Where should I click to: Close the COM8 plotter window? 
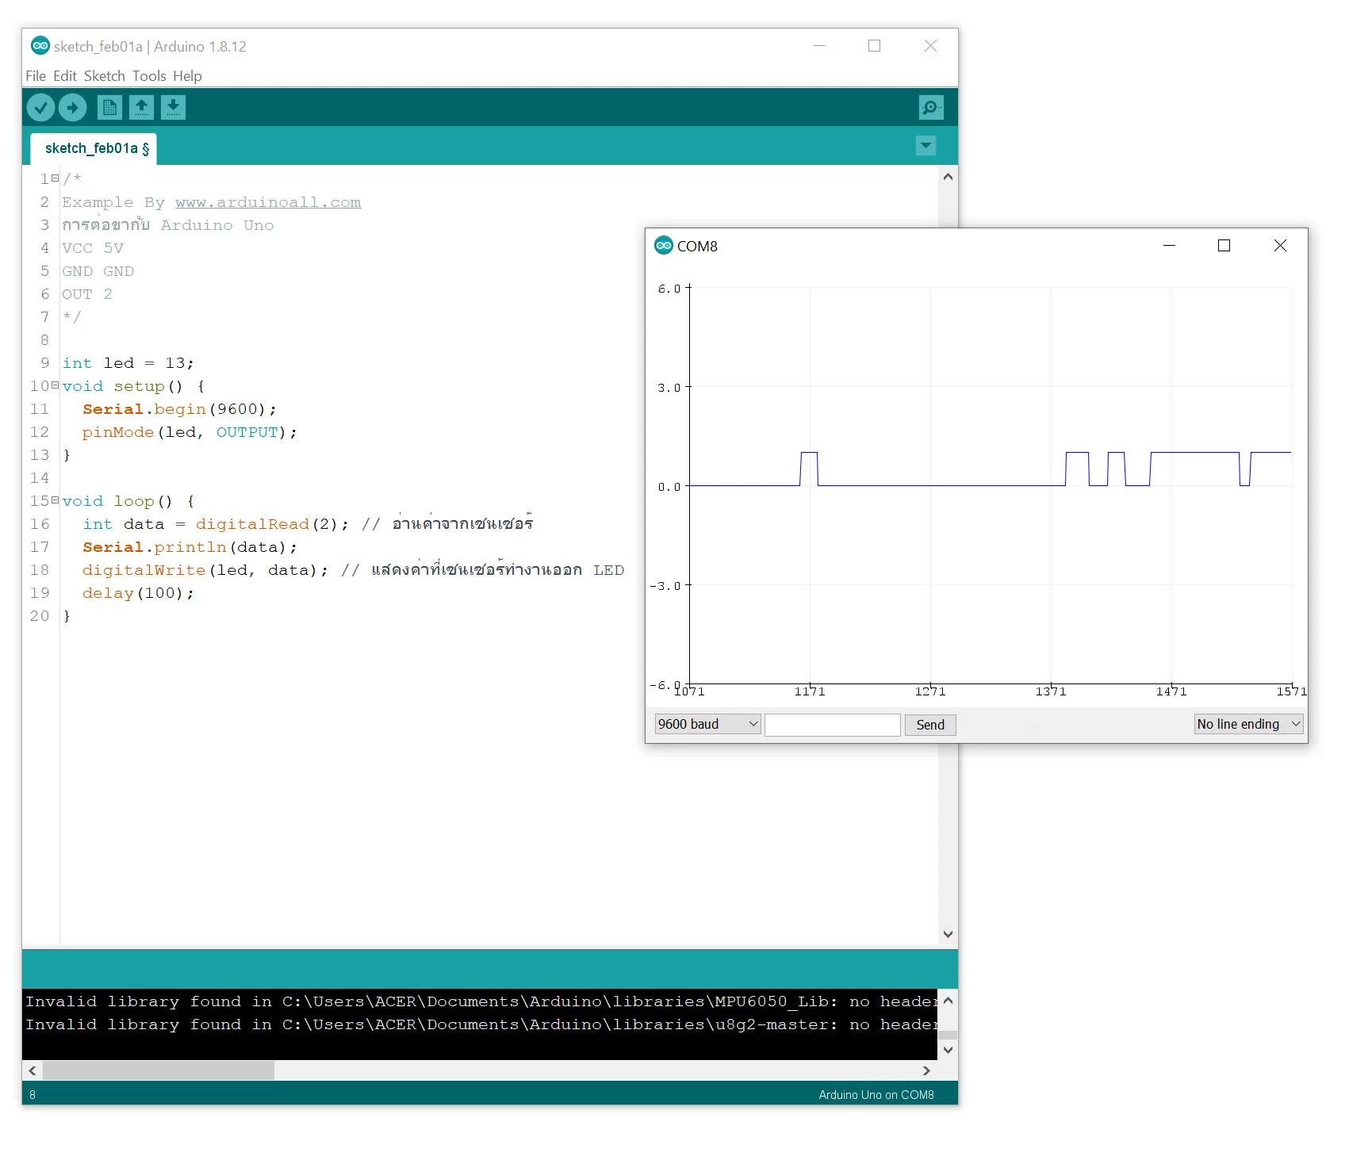[1280, 246]
